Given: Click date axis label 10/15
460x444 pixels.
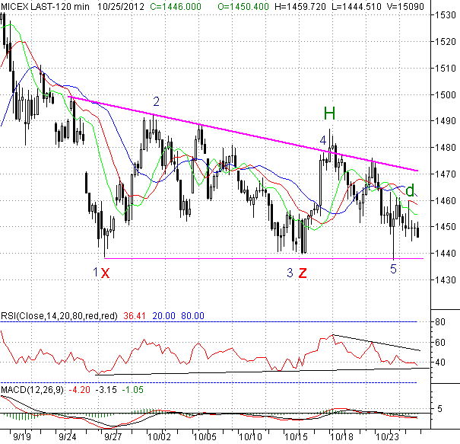Looking at the screenshot, I should click(x=296, y=436).
